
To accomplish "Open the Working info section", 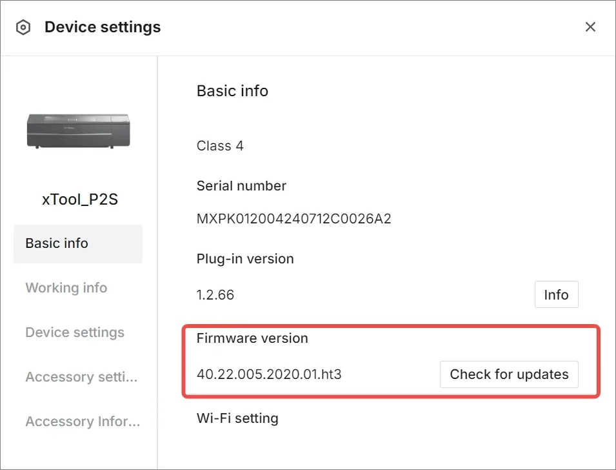I will (x=66, y=287).
